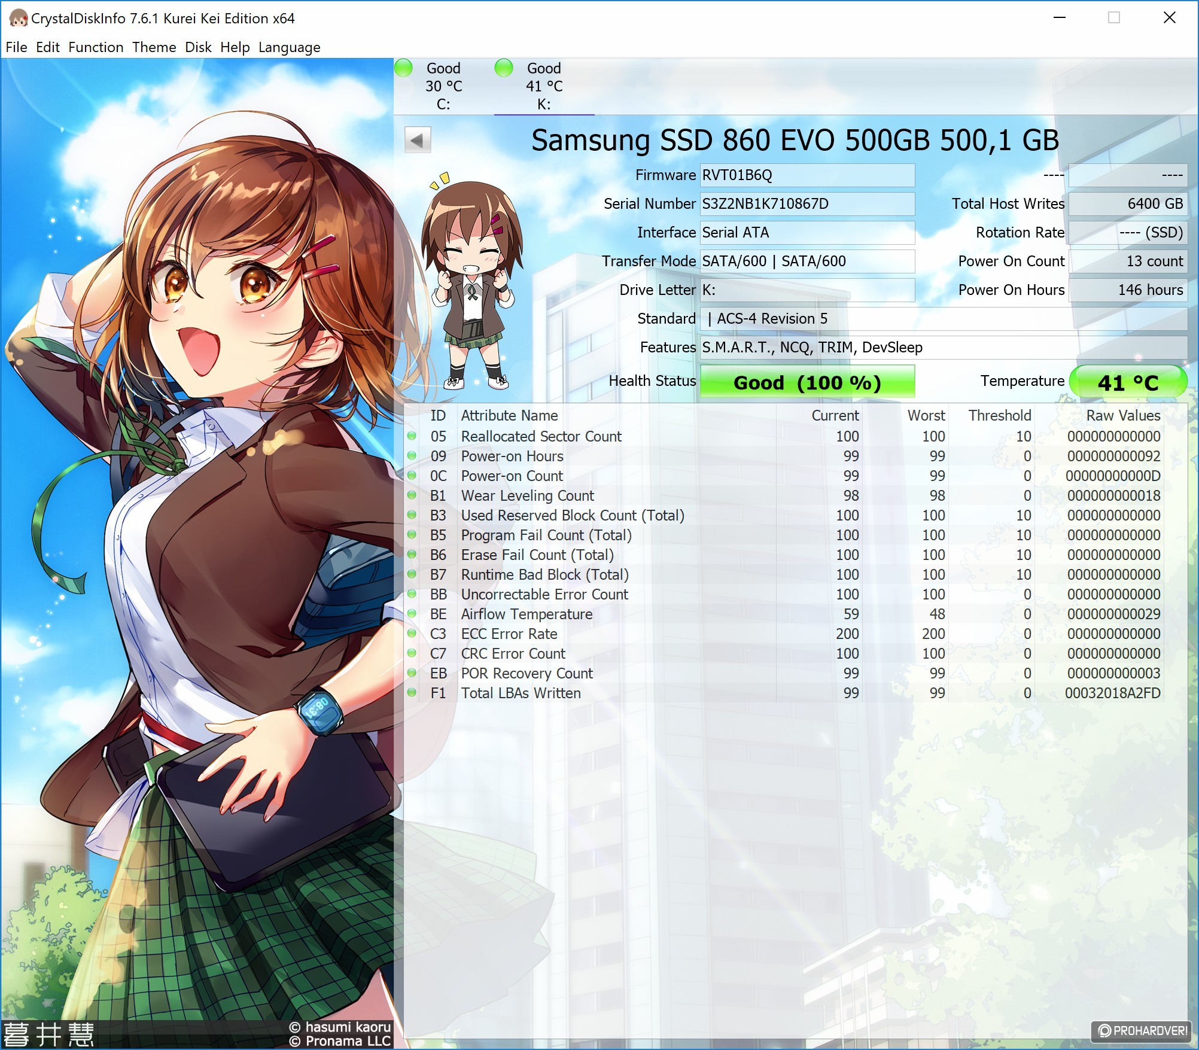This screenshot has width=1199, height=1050.
Task: Select Used Reserved Block Count (Total) row
Action: click(x=784, y=516)
